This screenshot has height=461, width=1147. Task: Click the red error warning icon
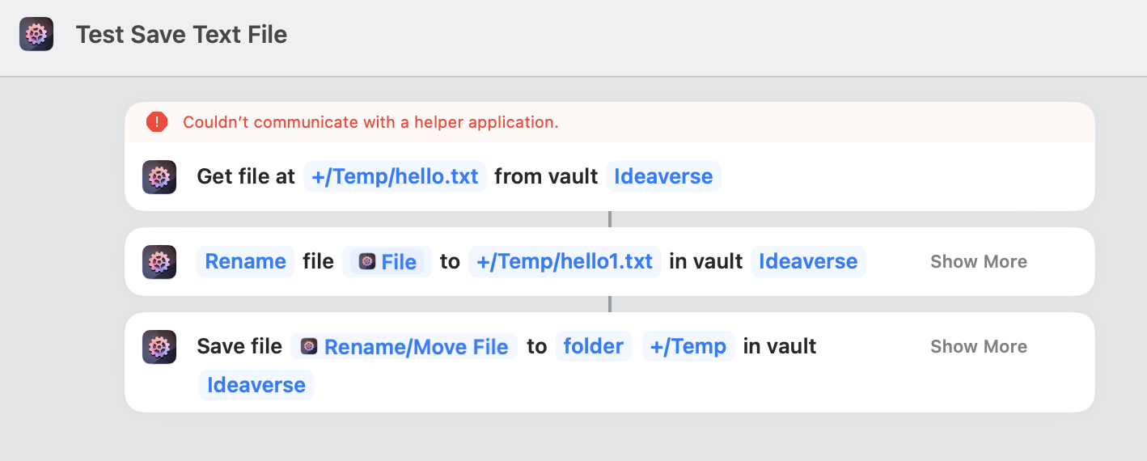156,122
